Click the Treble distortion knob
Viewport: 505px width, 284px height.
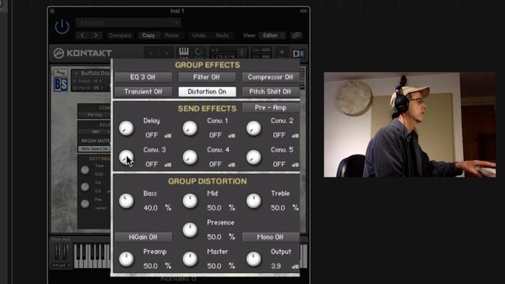(x=254, y=201)
